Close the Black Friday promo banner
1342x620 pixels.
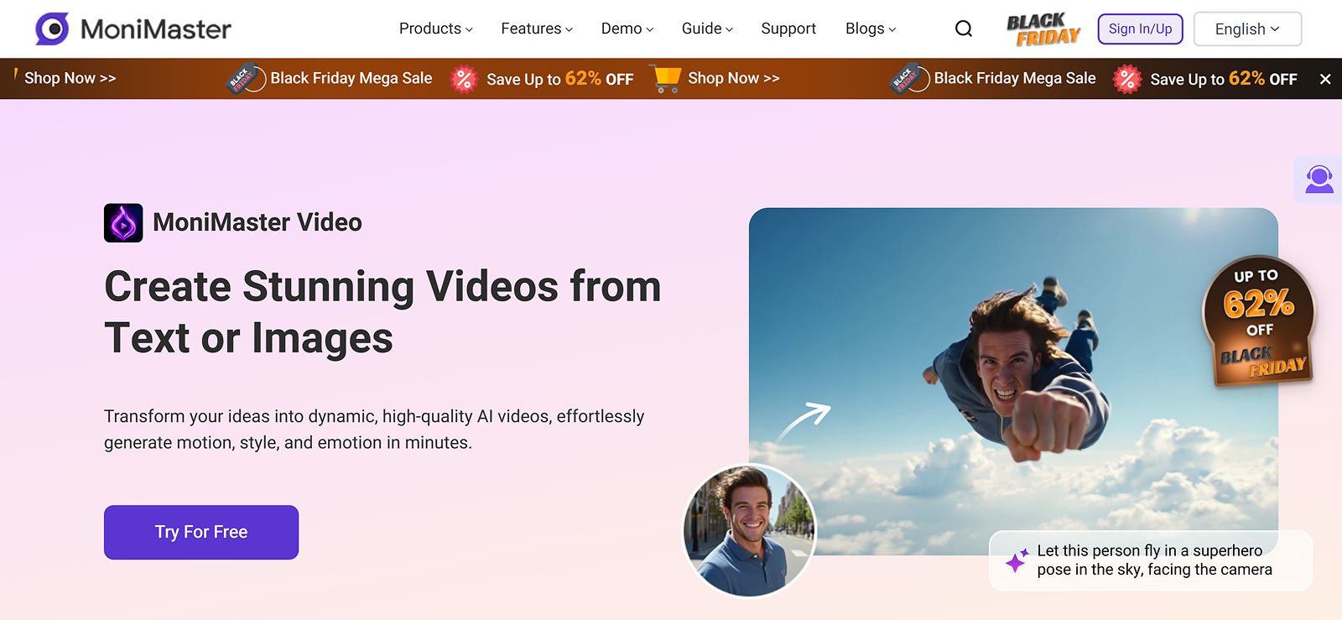point(1325,79)
